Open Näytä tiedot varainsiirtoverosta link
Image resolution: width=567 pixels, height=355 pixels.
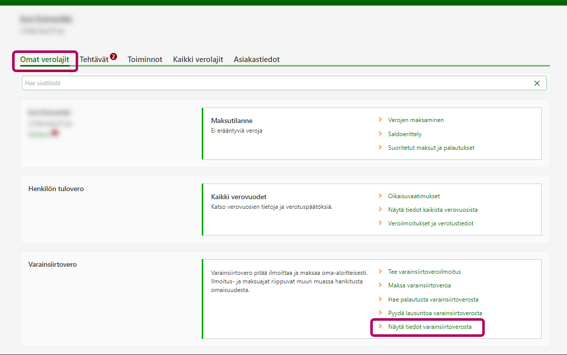pos(430,327)
